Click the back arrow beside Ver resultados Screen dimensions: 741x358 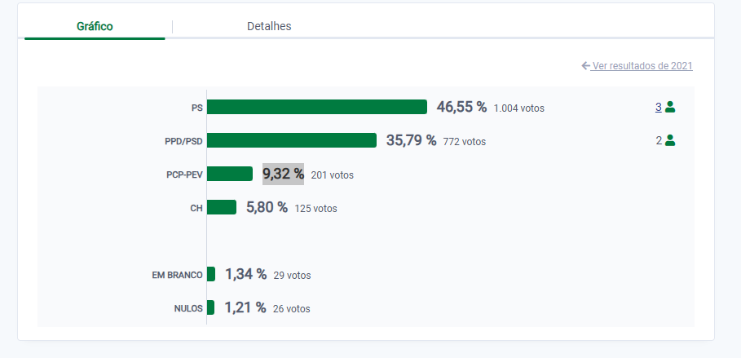point(585,66)
